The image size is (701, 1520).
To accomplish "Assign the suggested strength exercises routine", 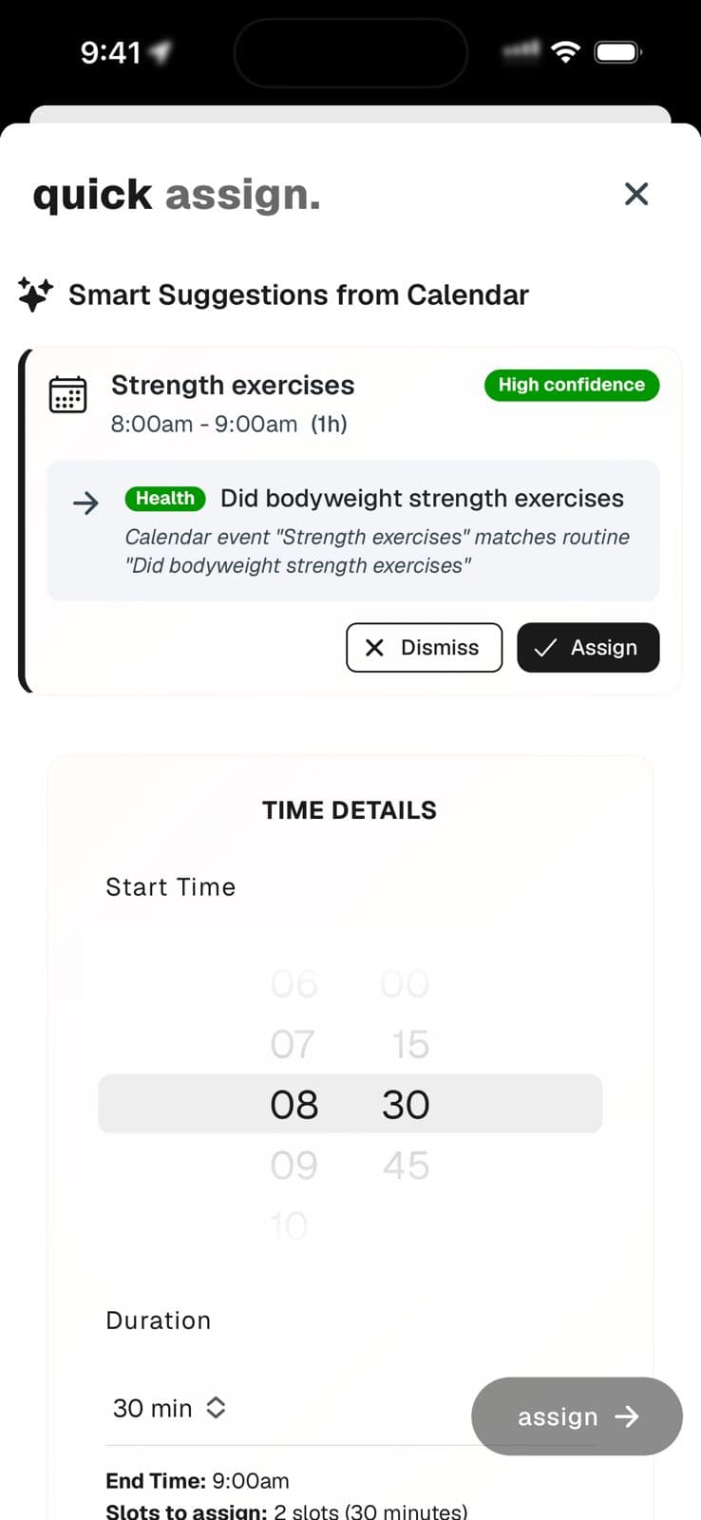I will 587,647.
